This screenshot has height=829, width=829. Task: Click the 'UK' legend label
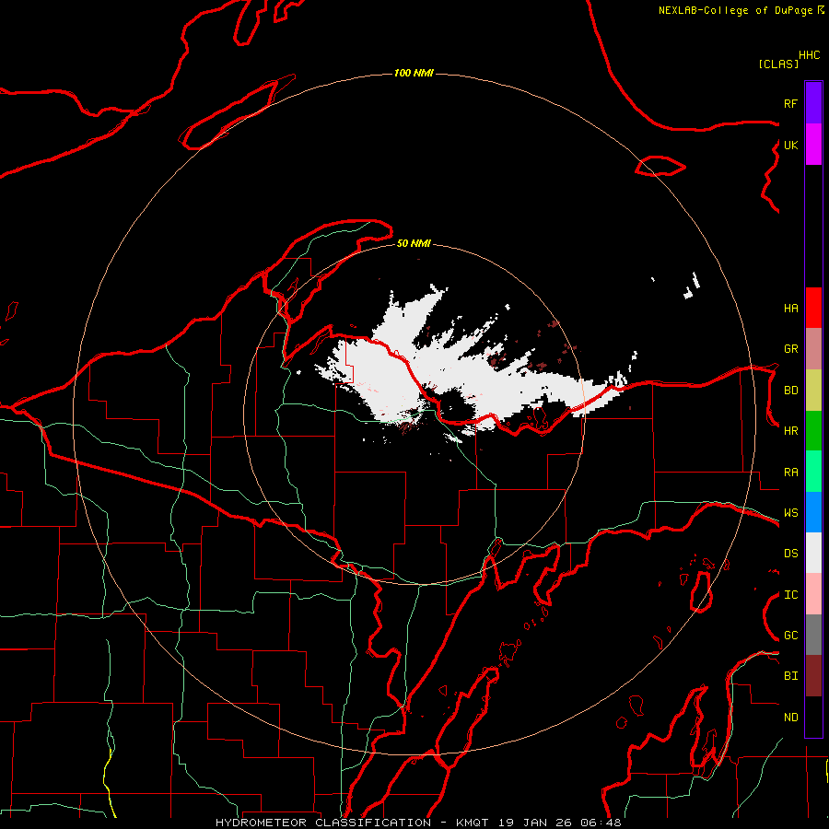tap(790, 145)
